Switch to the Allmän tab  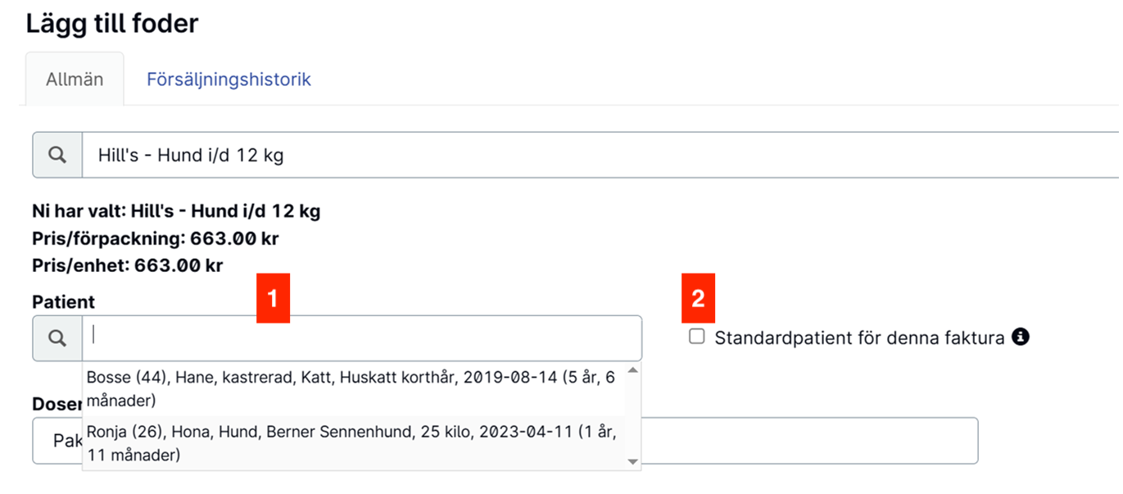(75, 79)
